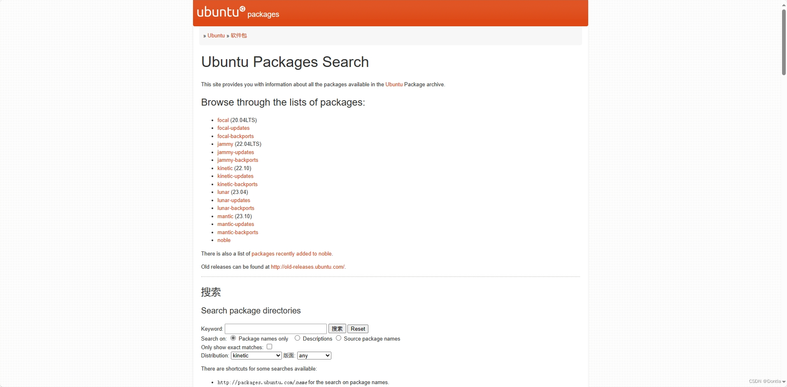Image resolution: width=787 pixels, height=387 pixels.
Task: Browse the lunar package list
Action: (224, 192)
